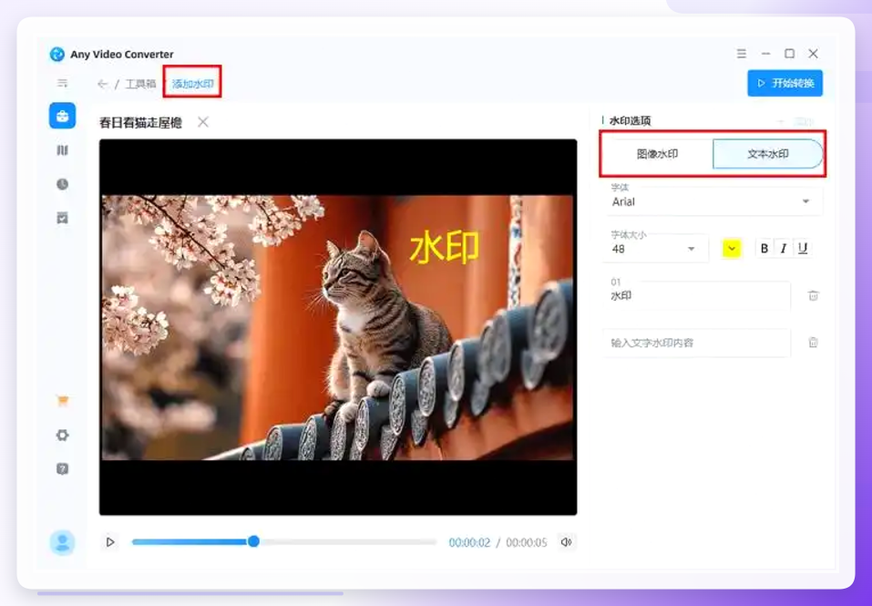Toggle underline formatting for watermark text
The width and height of the screenshot is (872, 606).
pos(803,249)
